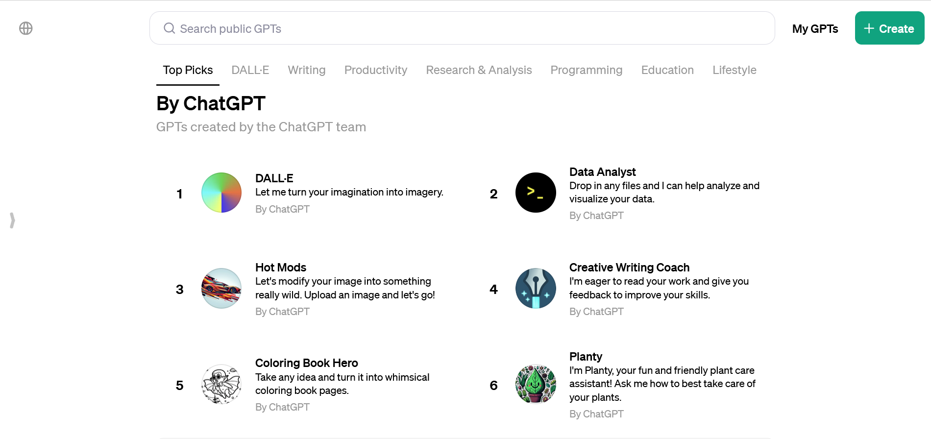Open the Planty GPT title
Image resolution: width=931 pixels, height=439 pixels.
[586, 357]
